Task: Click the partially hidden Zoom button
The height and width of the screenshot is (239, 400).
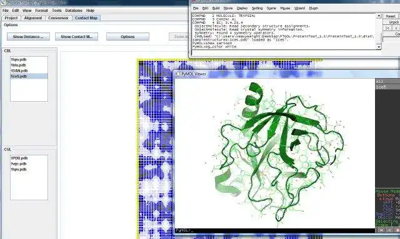Action: tap(179, 37)
